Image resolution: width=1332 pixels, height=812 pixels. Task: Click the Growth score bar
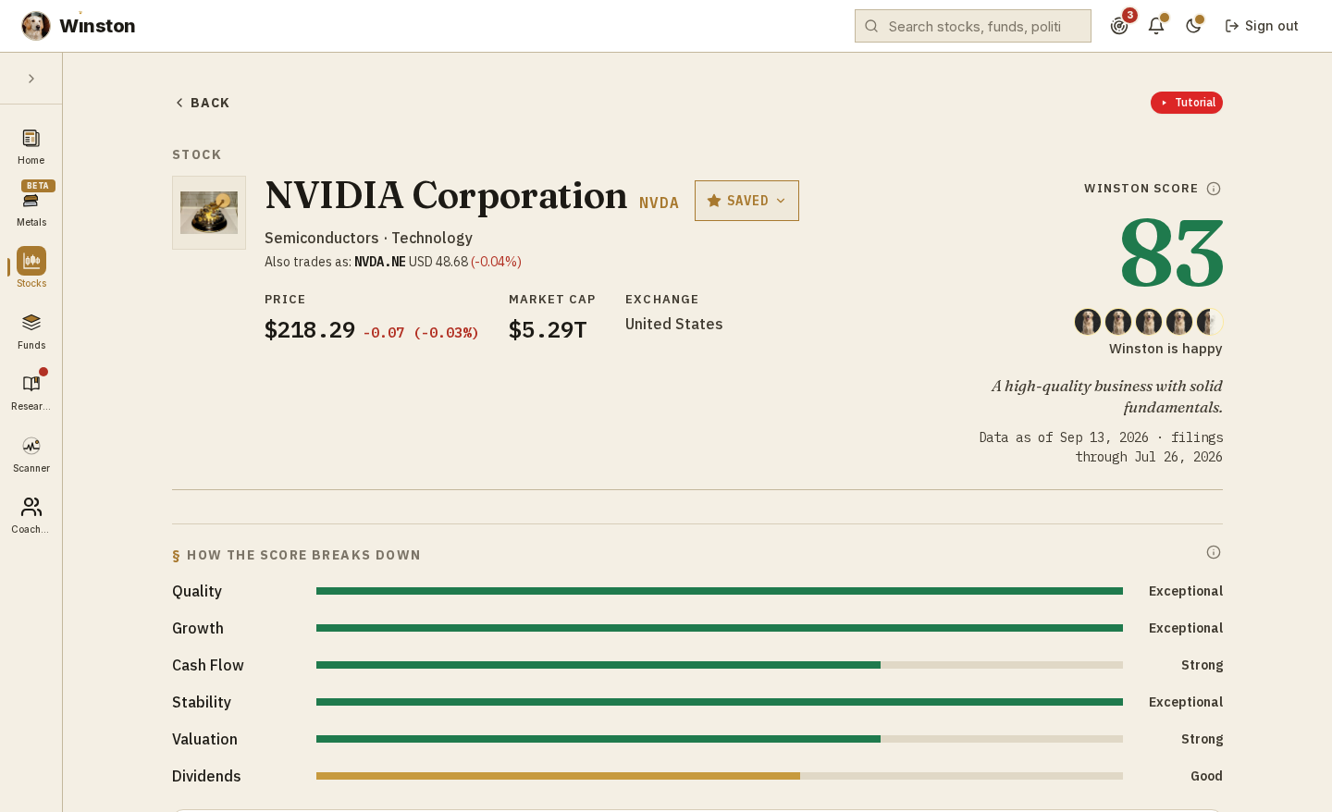tap(720, 628)
